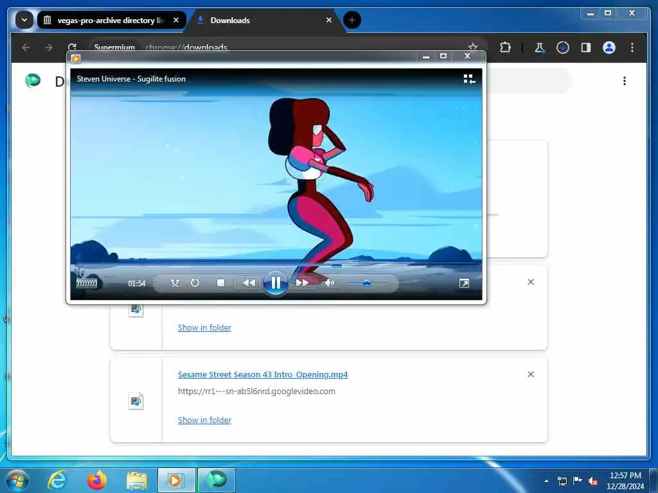Launch Internet Explorer from taskbar

click(x=57, y=480)
